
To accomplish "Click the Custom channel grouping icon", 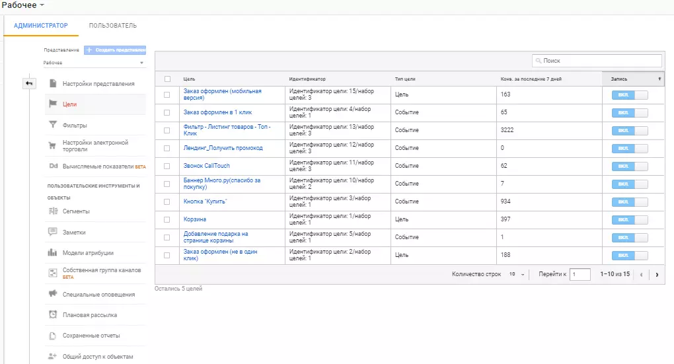I will [52, 273].
